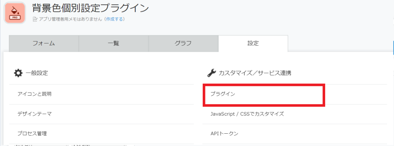This screenshot has width=394, height=146.
Task: Click the カスタマイズ/サービス連携 section heading
Action: click(255, 73)
